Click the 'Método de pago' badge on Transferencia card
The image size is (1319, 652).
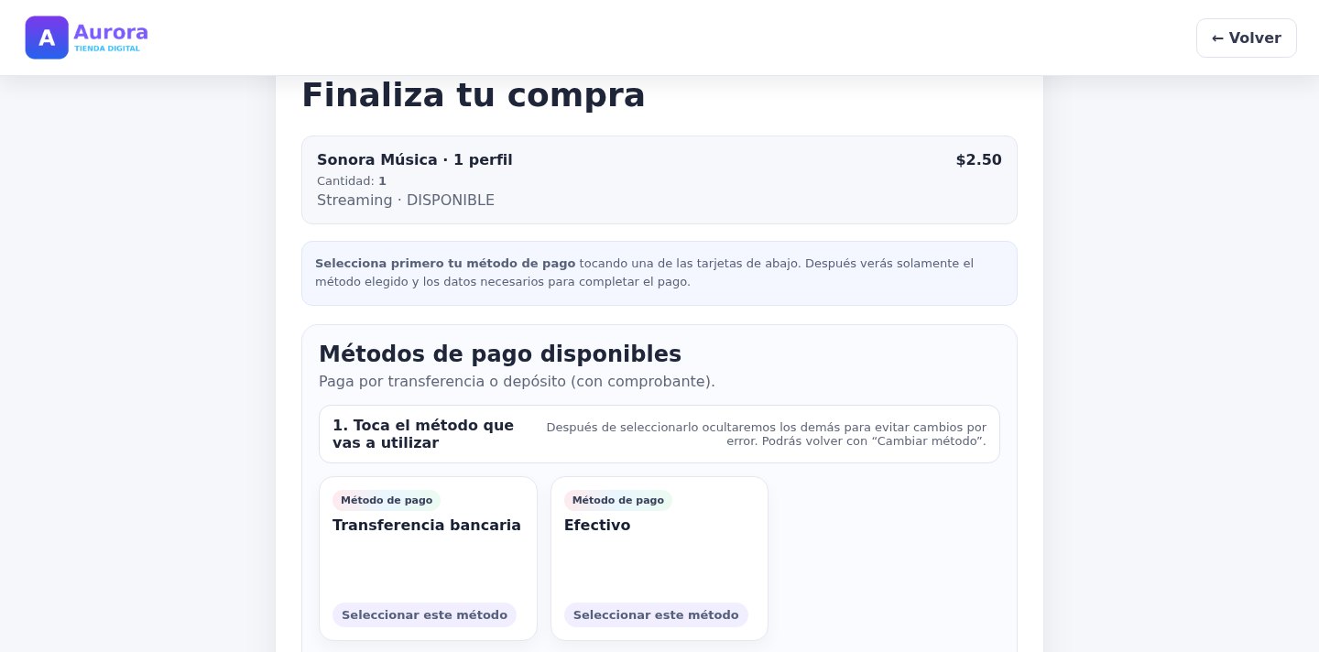(x=387, y=500)
